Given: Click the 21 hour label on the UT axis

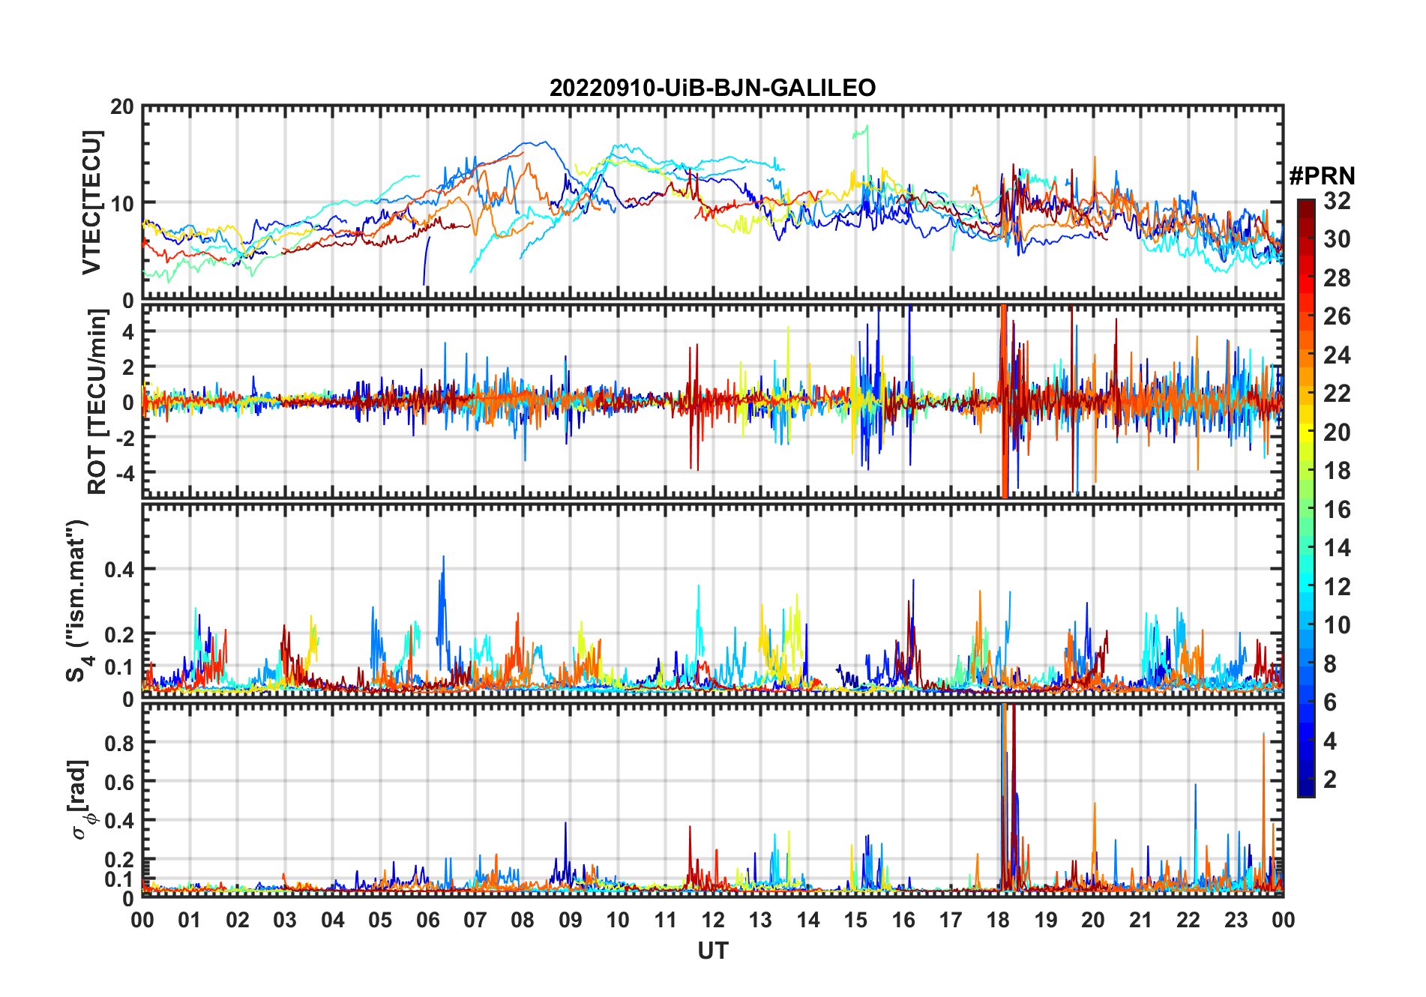Looking at the screenshot, I should pos(1140,921).
